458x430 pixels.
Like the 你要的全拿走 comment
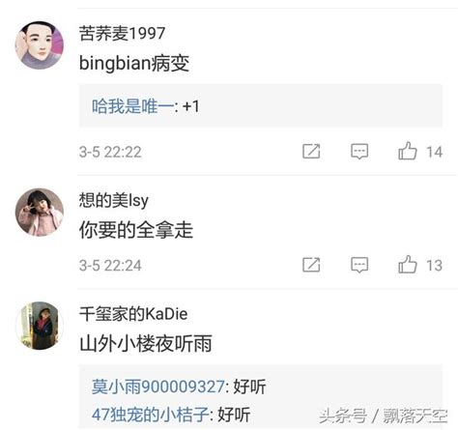click(x=408, y=265)
